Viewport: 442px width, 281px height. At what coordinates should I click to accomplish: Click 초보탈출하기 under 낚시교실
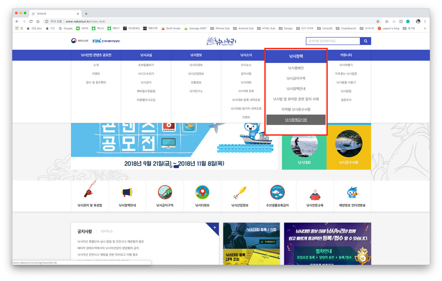click(x=146, y=65)
